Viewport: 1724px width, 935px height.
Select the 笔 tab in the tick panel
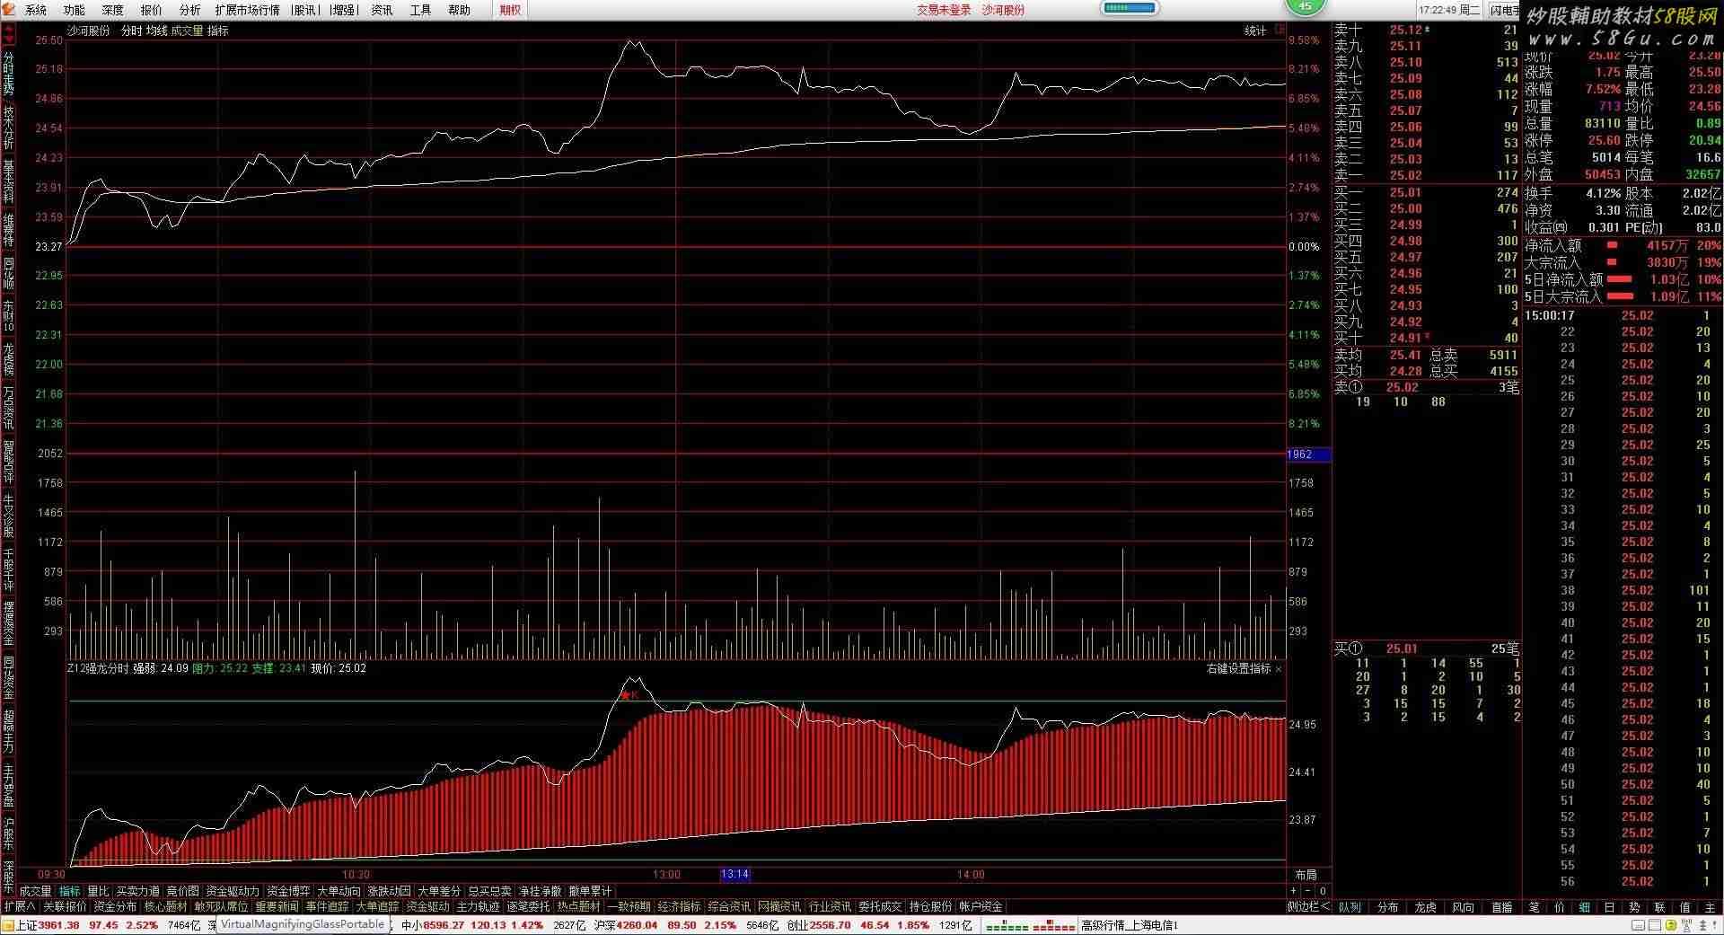tap(1534, 907)
